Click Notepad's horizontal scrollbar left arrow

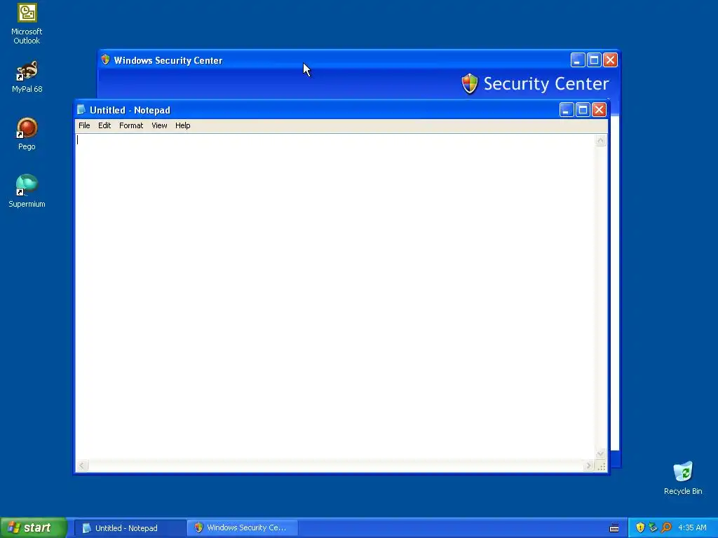pyautogui.click(x=82, y=466)
